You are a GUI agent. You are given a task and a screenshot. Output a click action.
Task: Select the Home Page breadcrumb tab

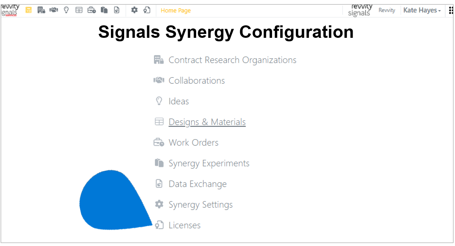[x=176, y=11]
